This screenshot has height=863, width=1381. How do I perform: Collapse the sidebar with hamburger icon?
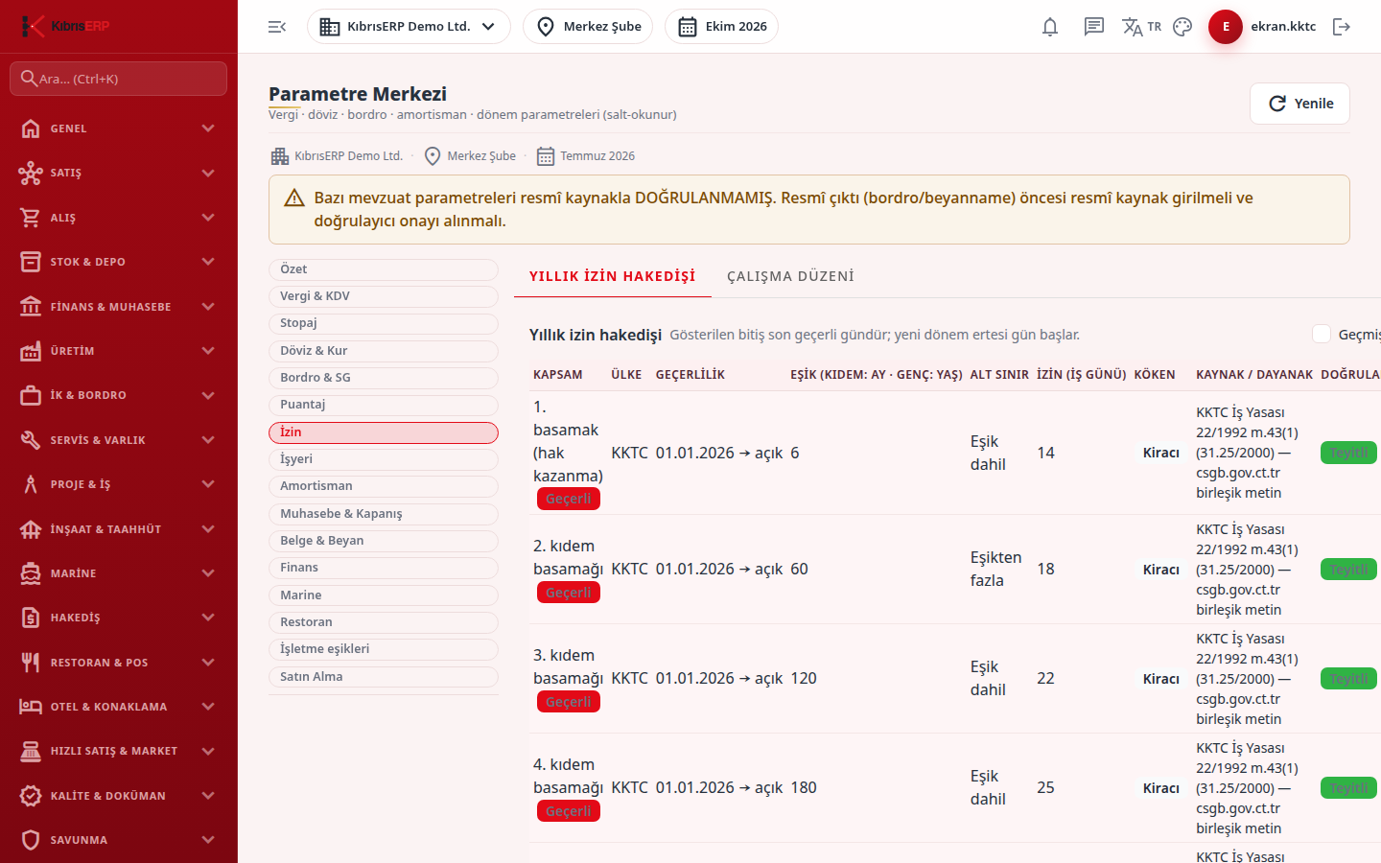pyautogui.click(x=277, y=27)
